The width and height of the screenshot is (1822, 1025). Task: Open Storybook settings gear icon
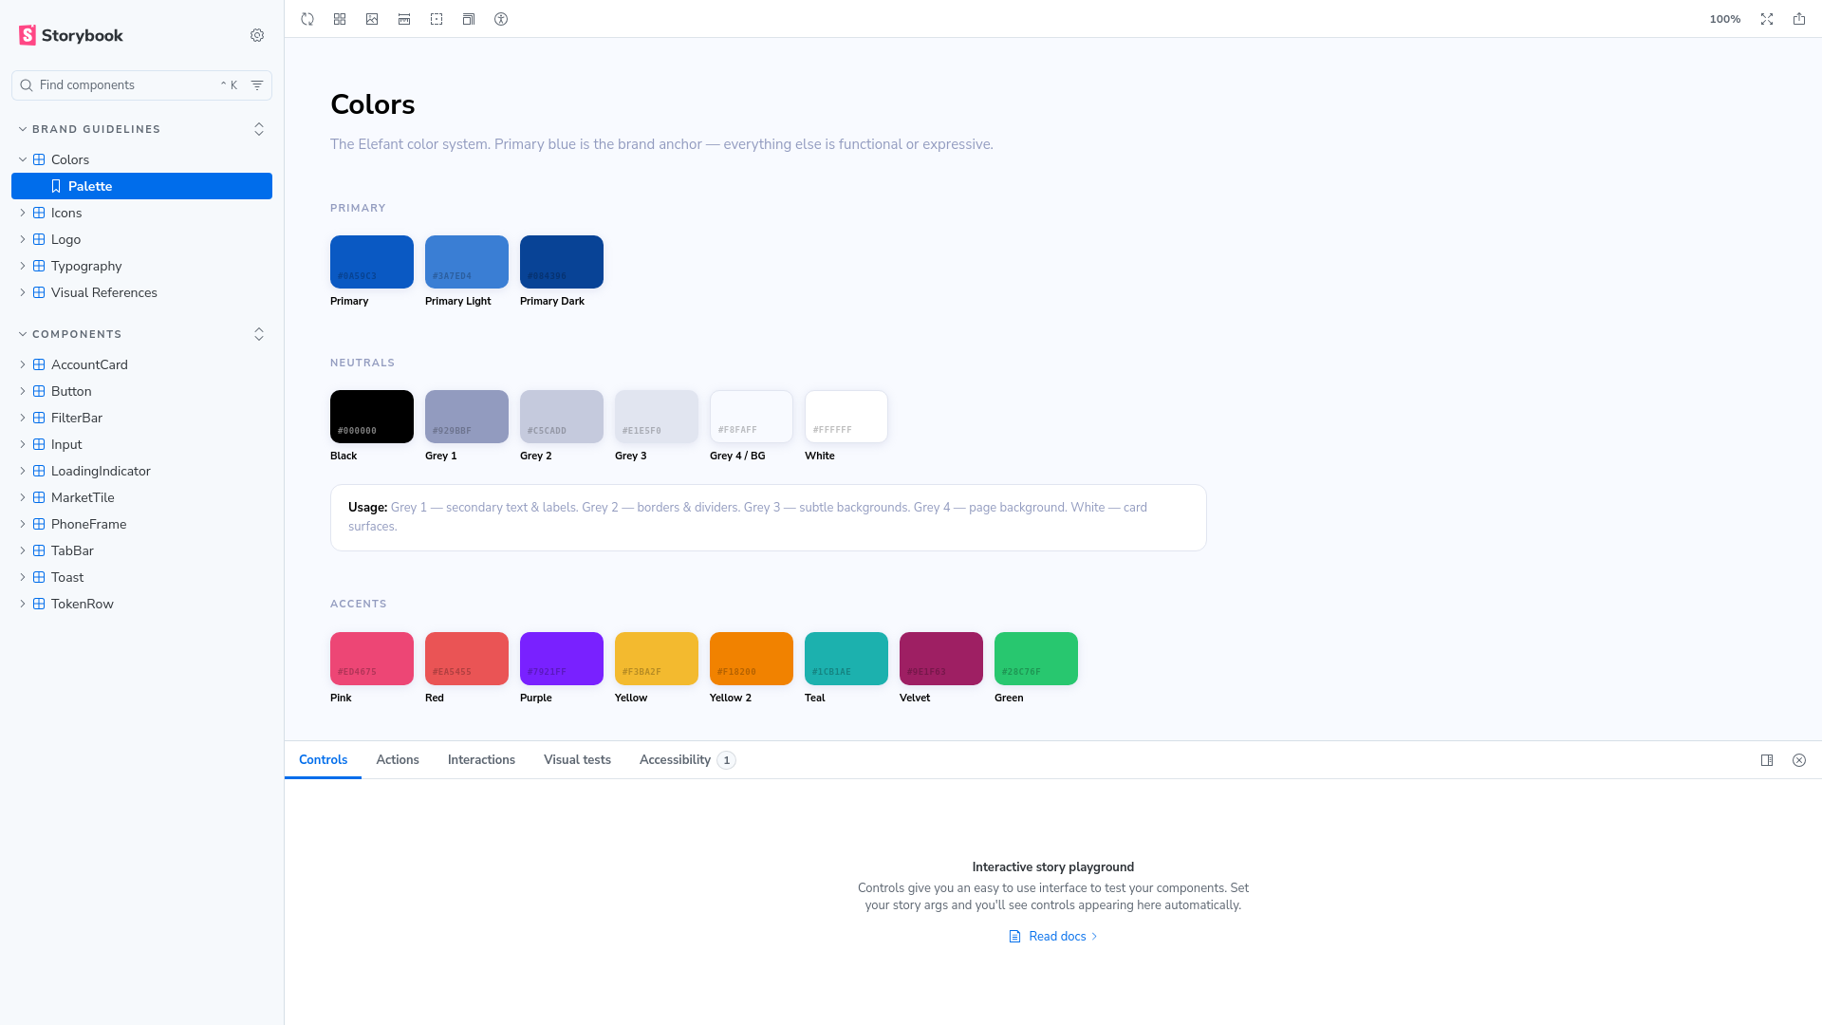[257, 35]
